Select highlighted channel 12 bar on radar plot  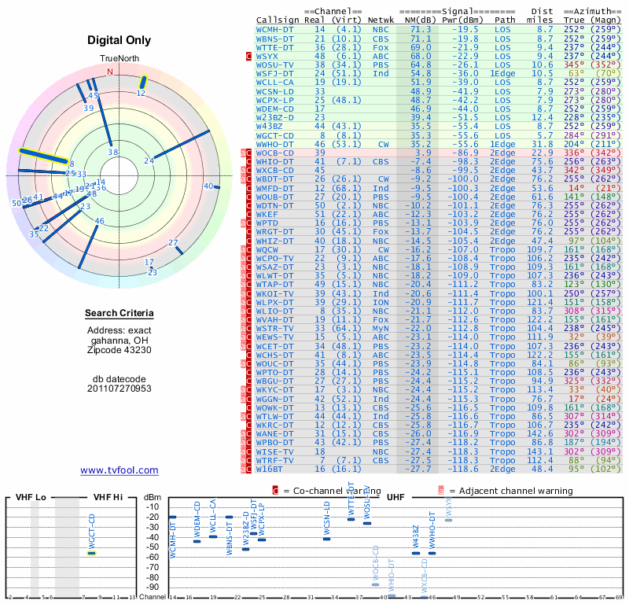143,83
